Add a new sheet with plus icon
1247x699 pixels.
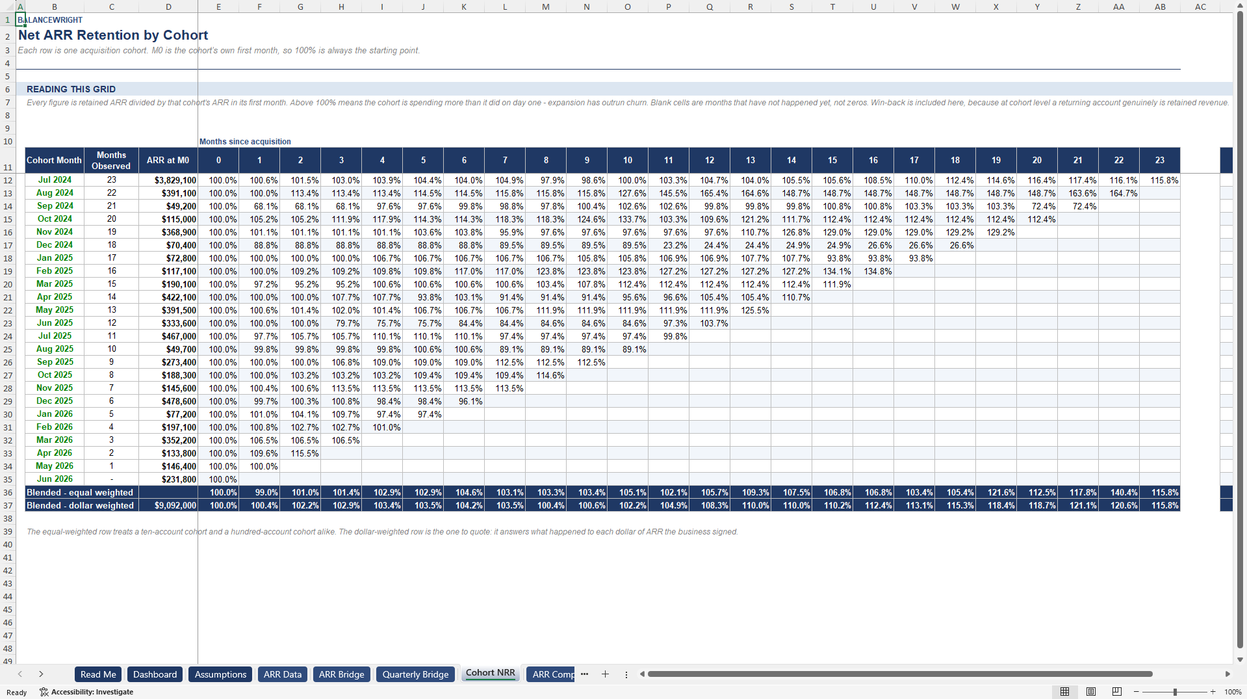point(605,674)
